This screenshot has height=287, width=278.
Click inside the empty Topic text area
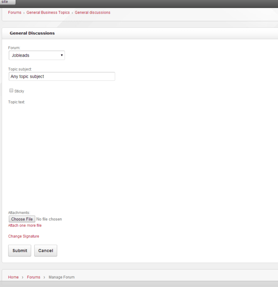tap(124, 155)
